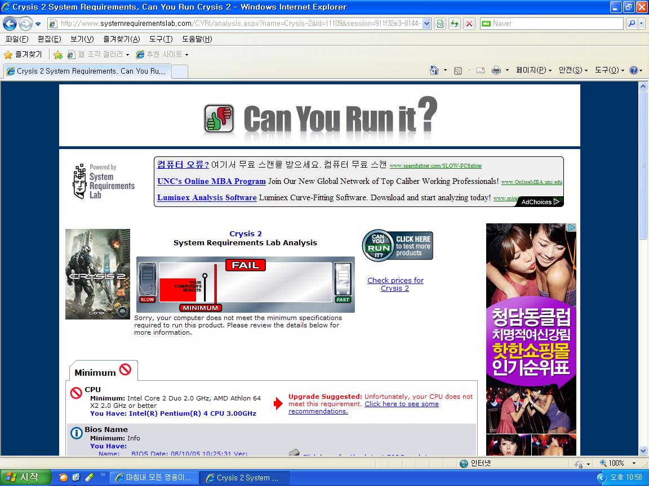Click the Print icon in command bar
This screenshot has width=649, height=486.
(496, 71)
